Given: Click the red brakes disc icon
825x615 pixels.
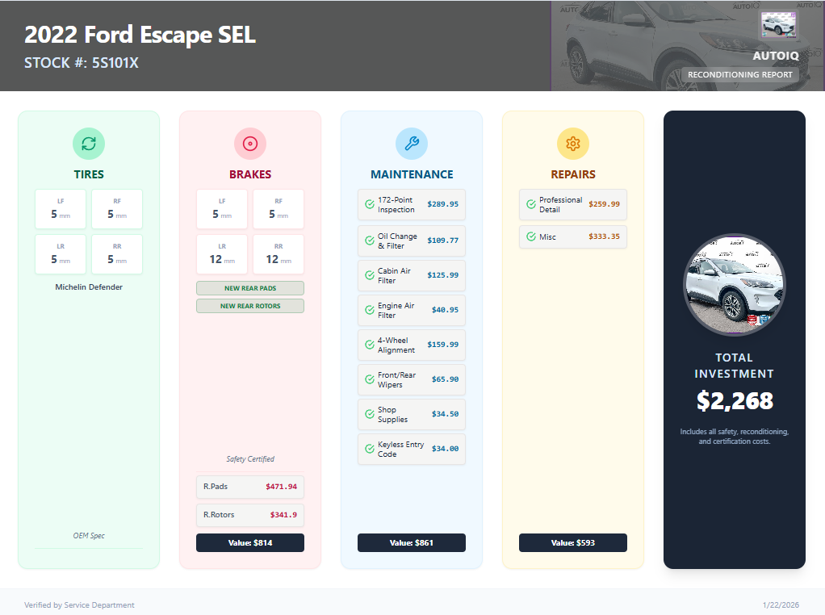Looking at the screenshot, I should (250, 144).
